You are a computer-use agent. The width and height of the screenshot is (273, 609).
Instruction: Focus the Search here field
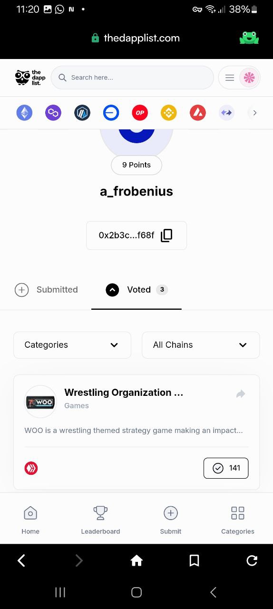(x=132, y=78)
